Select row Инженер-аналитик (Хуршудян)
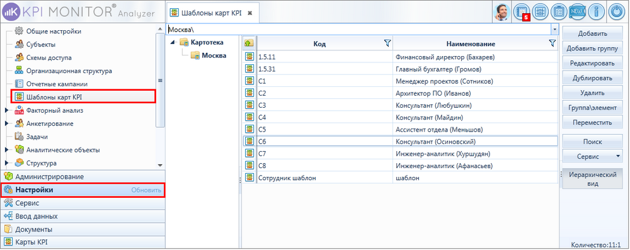The width and height of the screenshot is (630, 250). pyautogui.click(x=401, y=153)
